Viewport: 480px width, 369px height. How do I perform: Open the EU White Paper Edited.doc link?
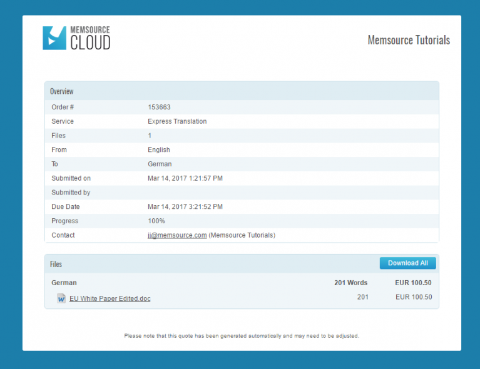(110, 298)
